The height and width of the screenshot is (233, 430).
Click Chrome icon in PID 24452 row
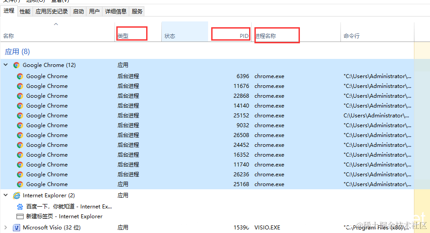20,145
